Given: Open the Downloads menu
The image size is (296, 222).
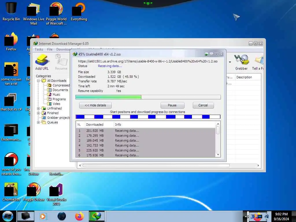Looking at the screenshot, I should pos(63,49).
